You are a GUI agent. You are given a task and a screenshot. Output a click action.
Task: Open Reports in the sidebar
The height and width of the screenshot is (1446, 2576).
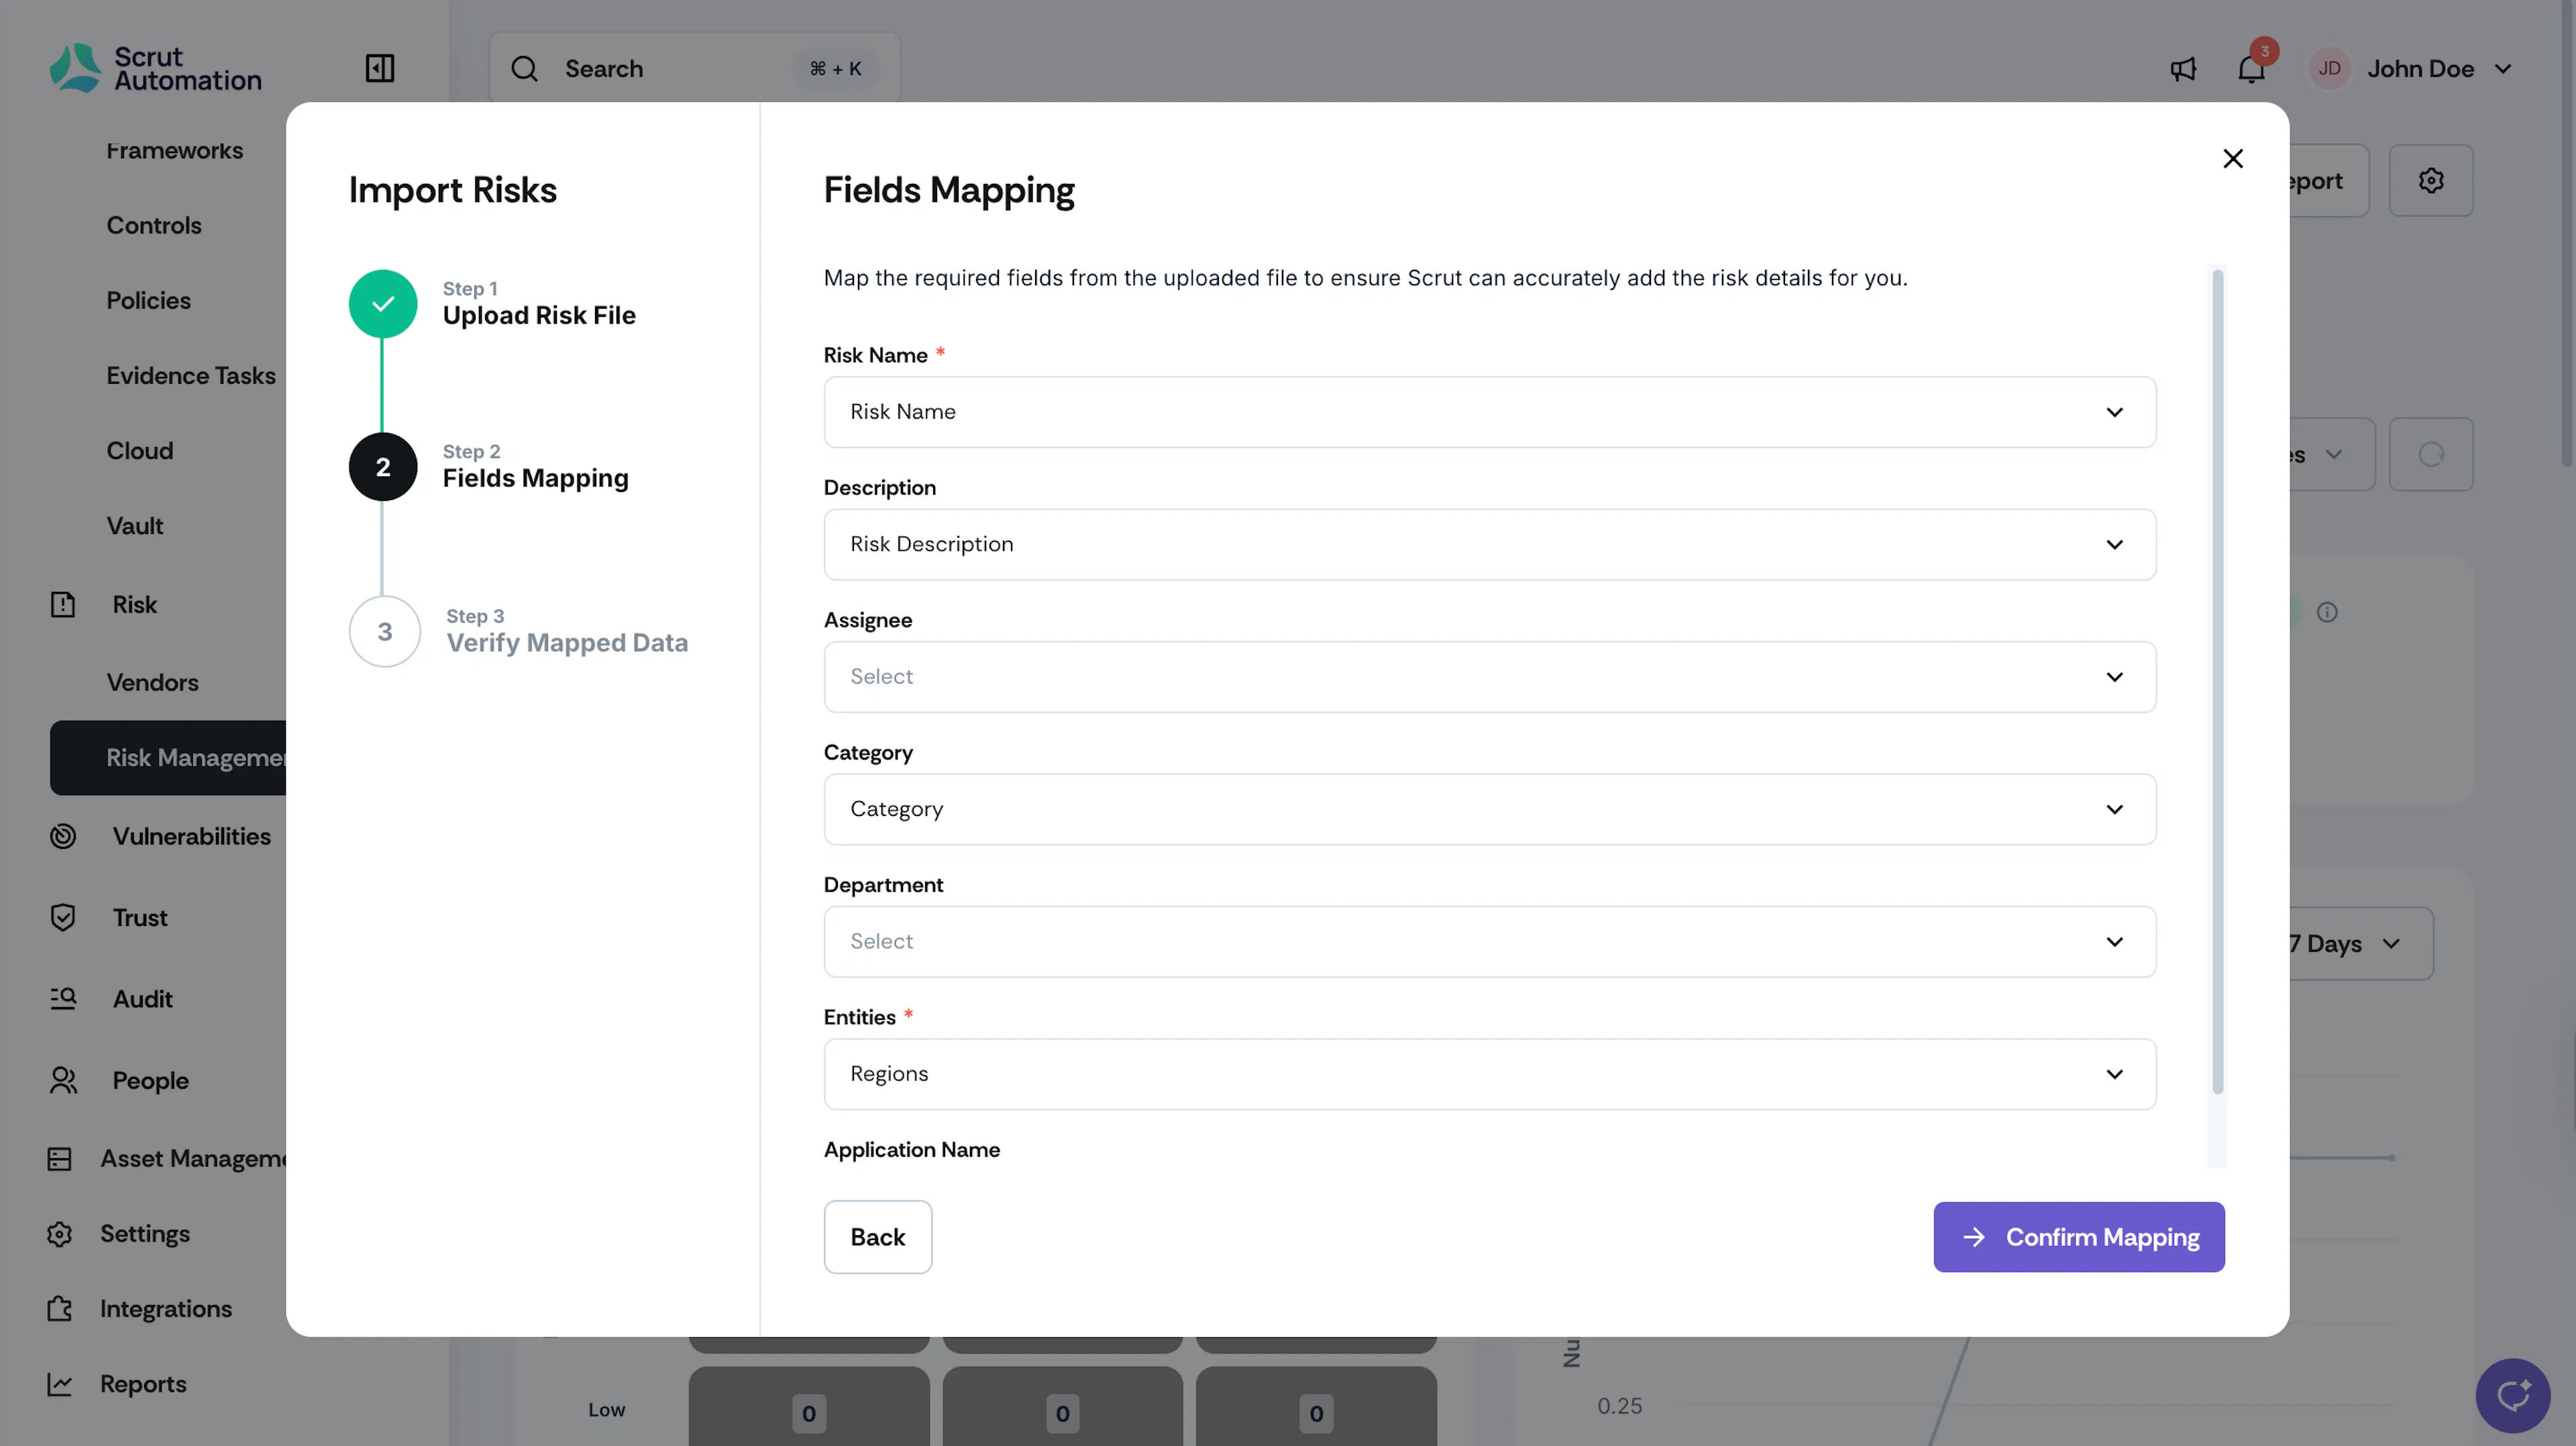click(142, 1384)
